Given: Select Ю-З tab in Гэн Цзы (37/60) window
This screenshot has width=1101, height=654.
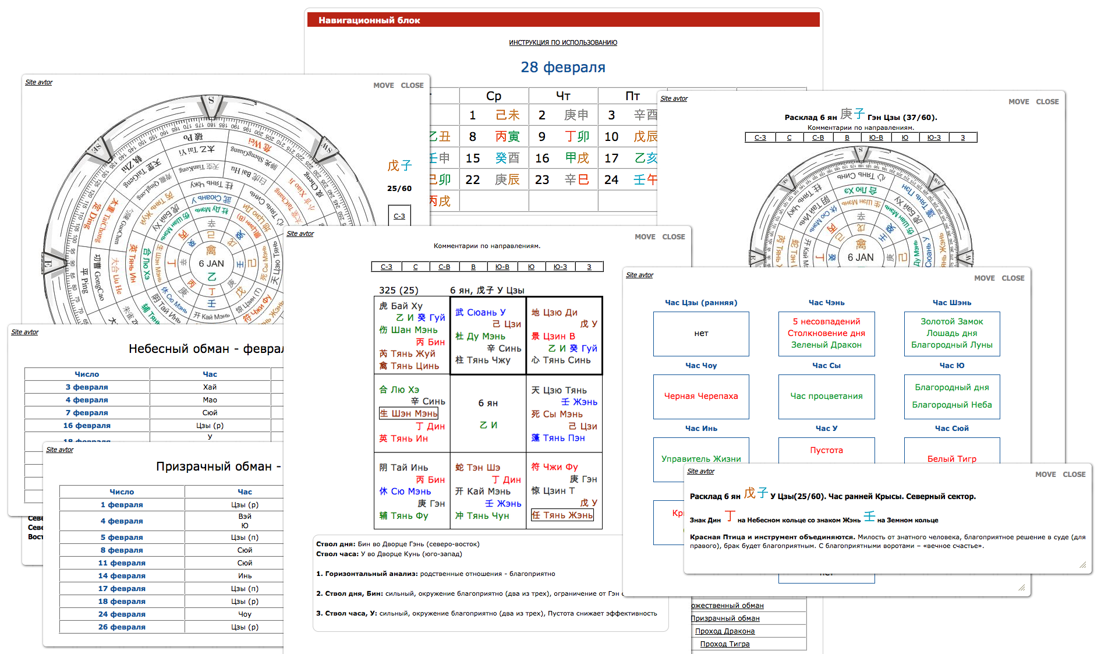Looking at the screenshot, I should 934,137.
